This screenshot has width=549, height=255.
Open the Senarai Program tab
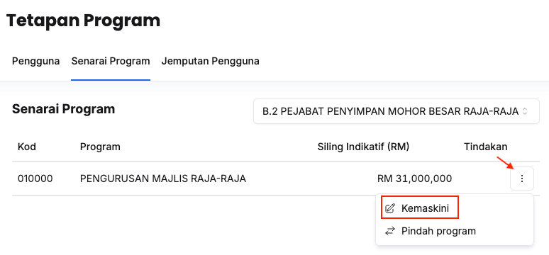[111, 61]
